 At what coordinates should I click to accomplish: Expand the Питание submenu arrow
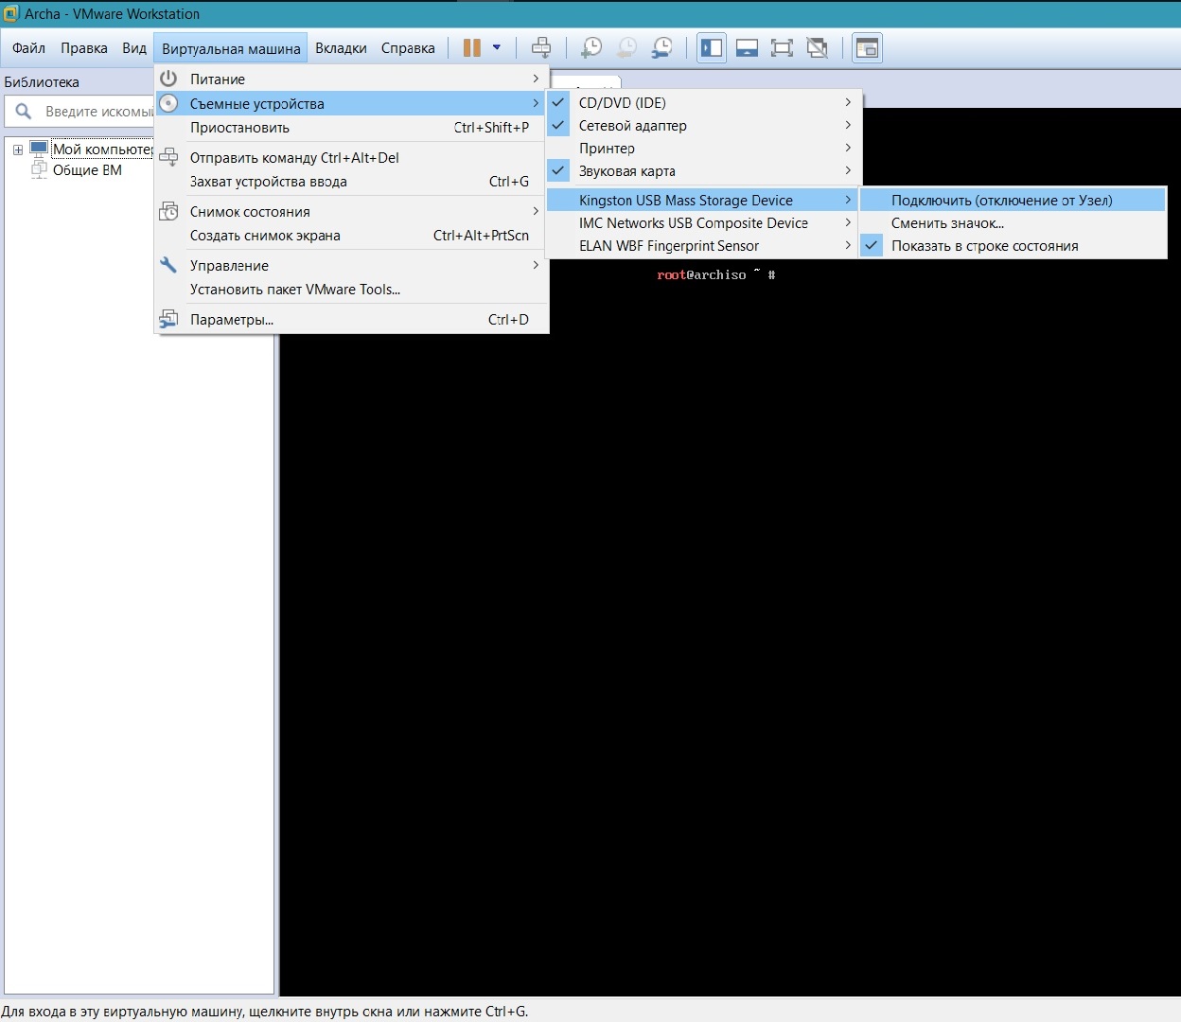click(x=536, y=79)
